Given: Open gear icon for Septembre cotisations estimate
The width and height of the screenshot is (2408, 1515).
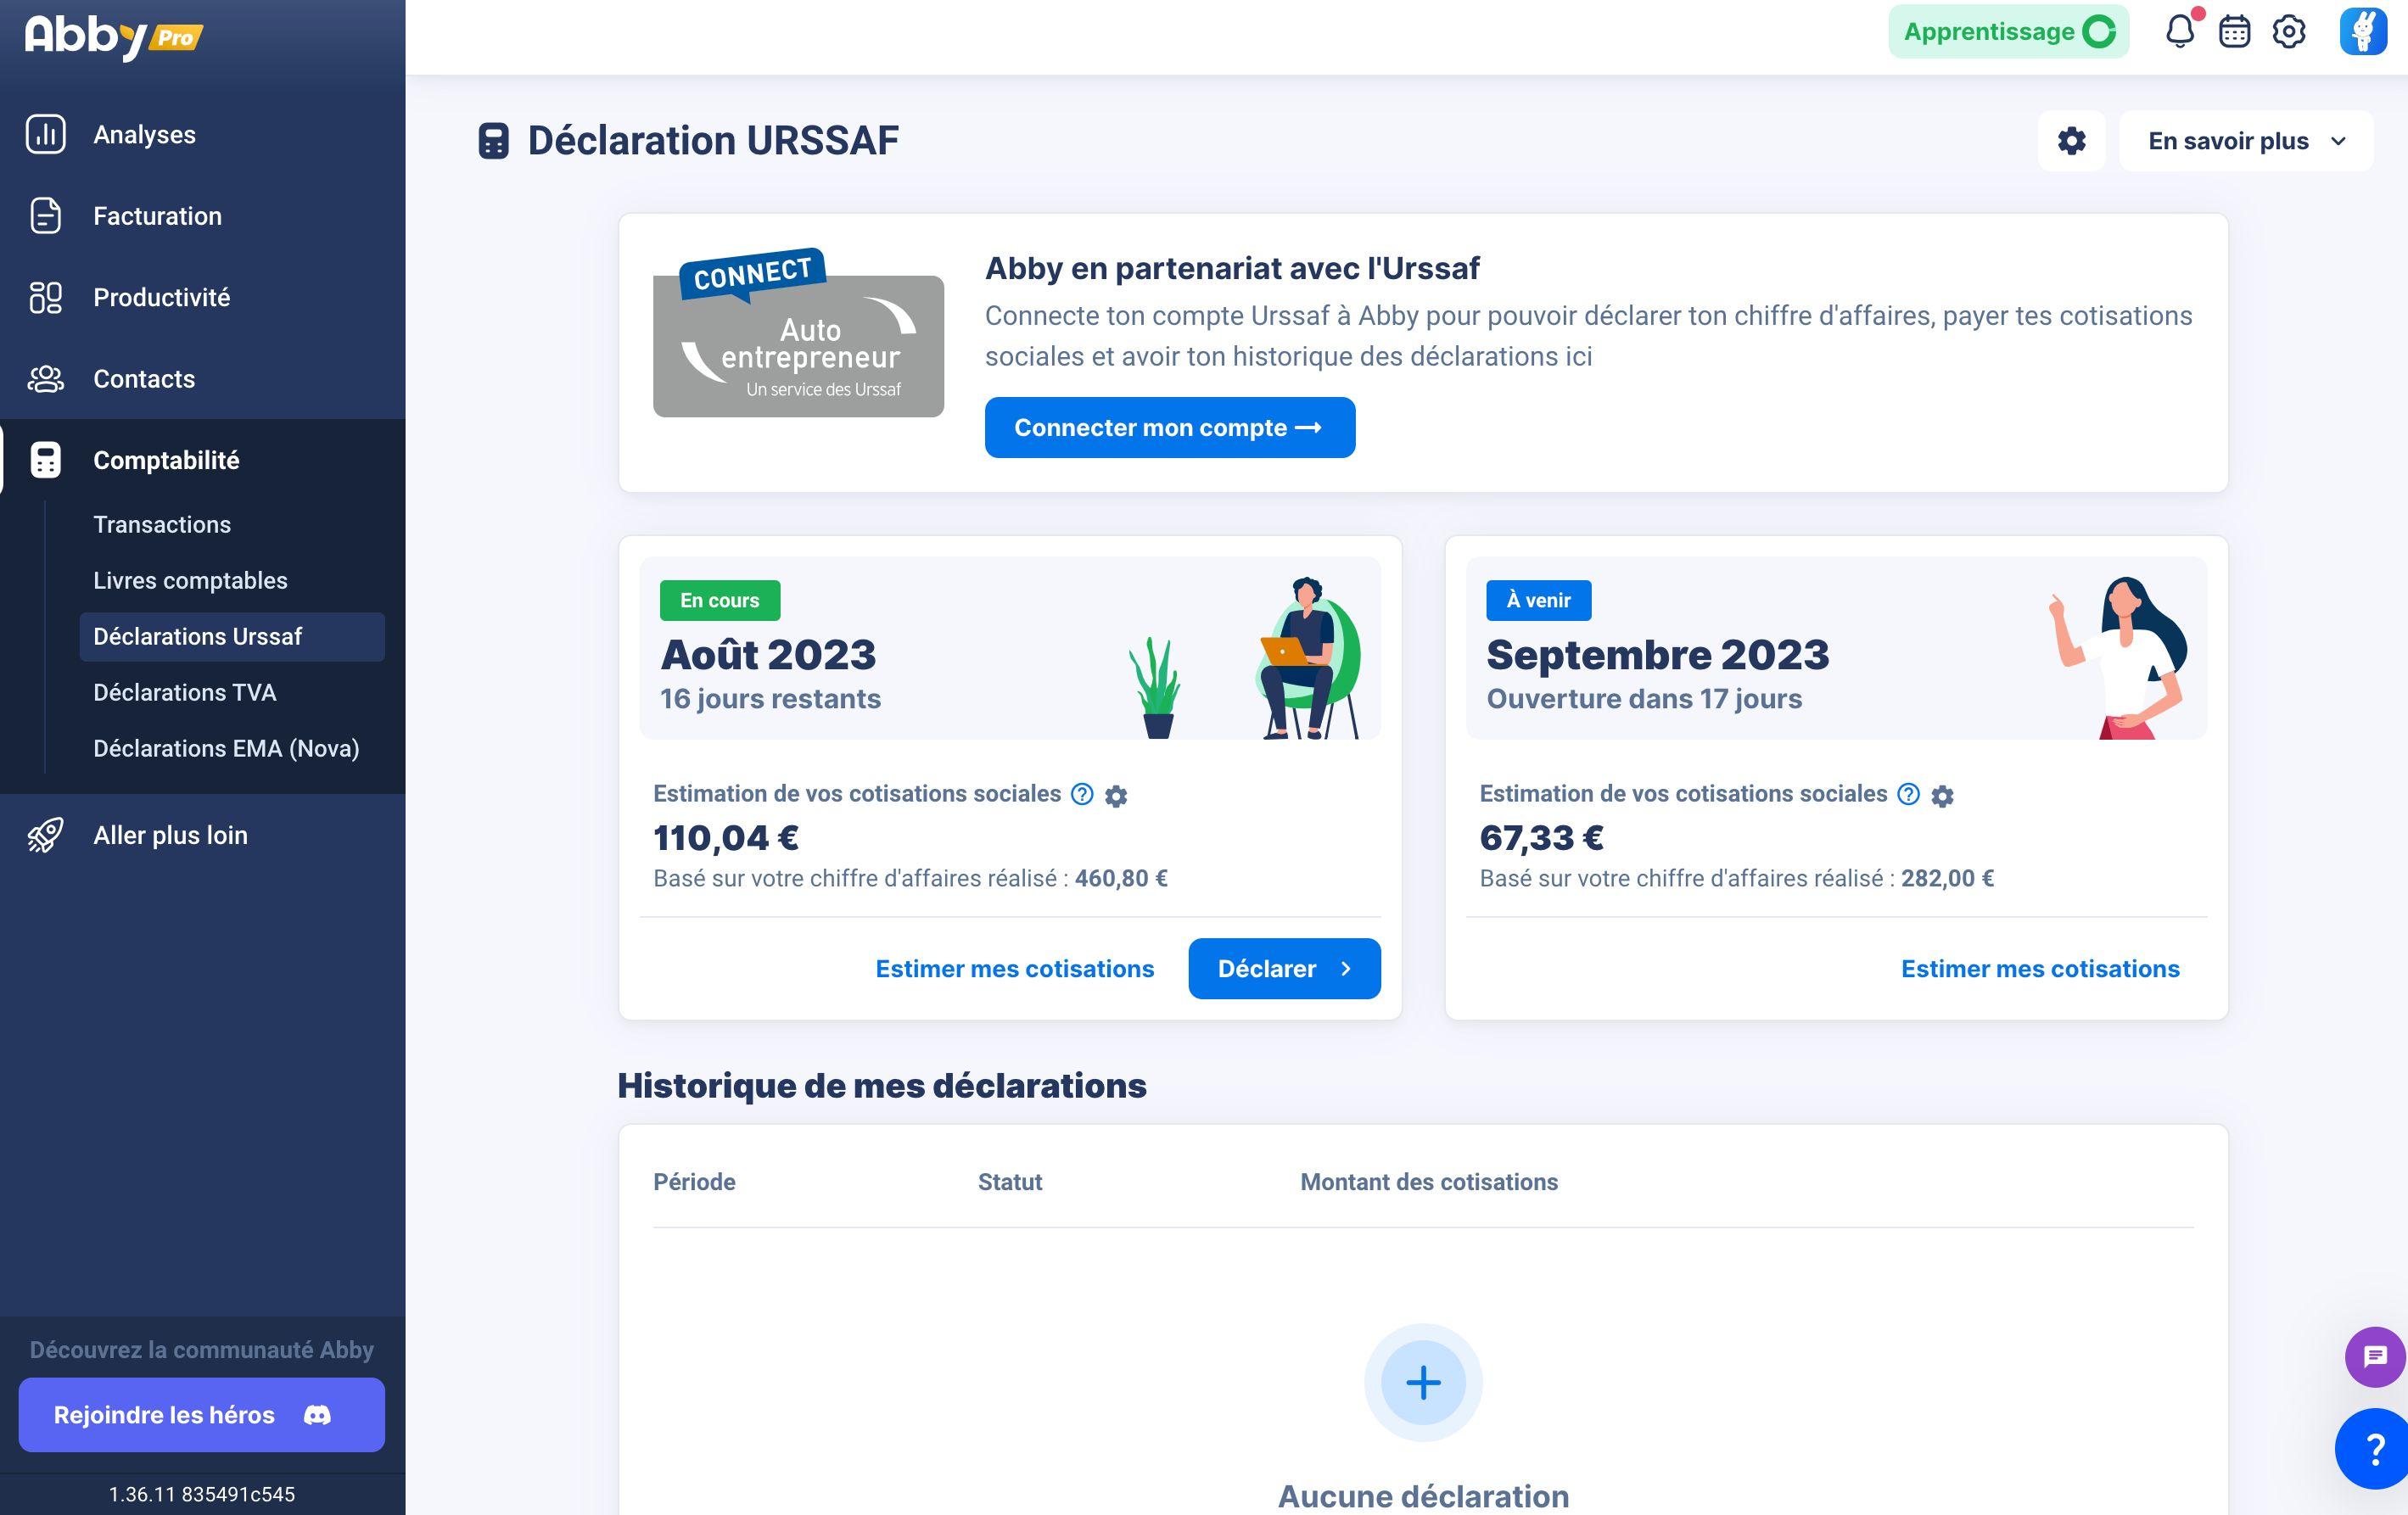Looking at the screenshot, I should coord(1943,796).
